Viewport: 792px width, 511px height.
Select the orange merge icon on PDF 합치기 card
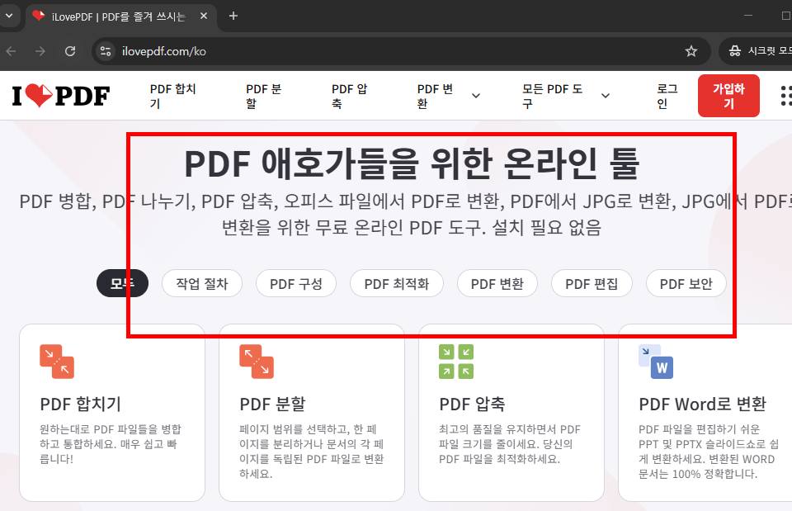pos(56,362)
